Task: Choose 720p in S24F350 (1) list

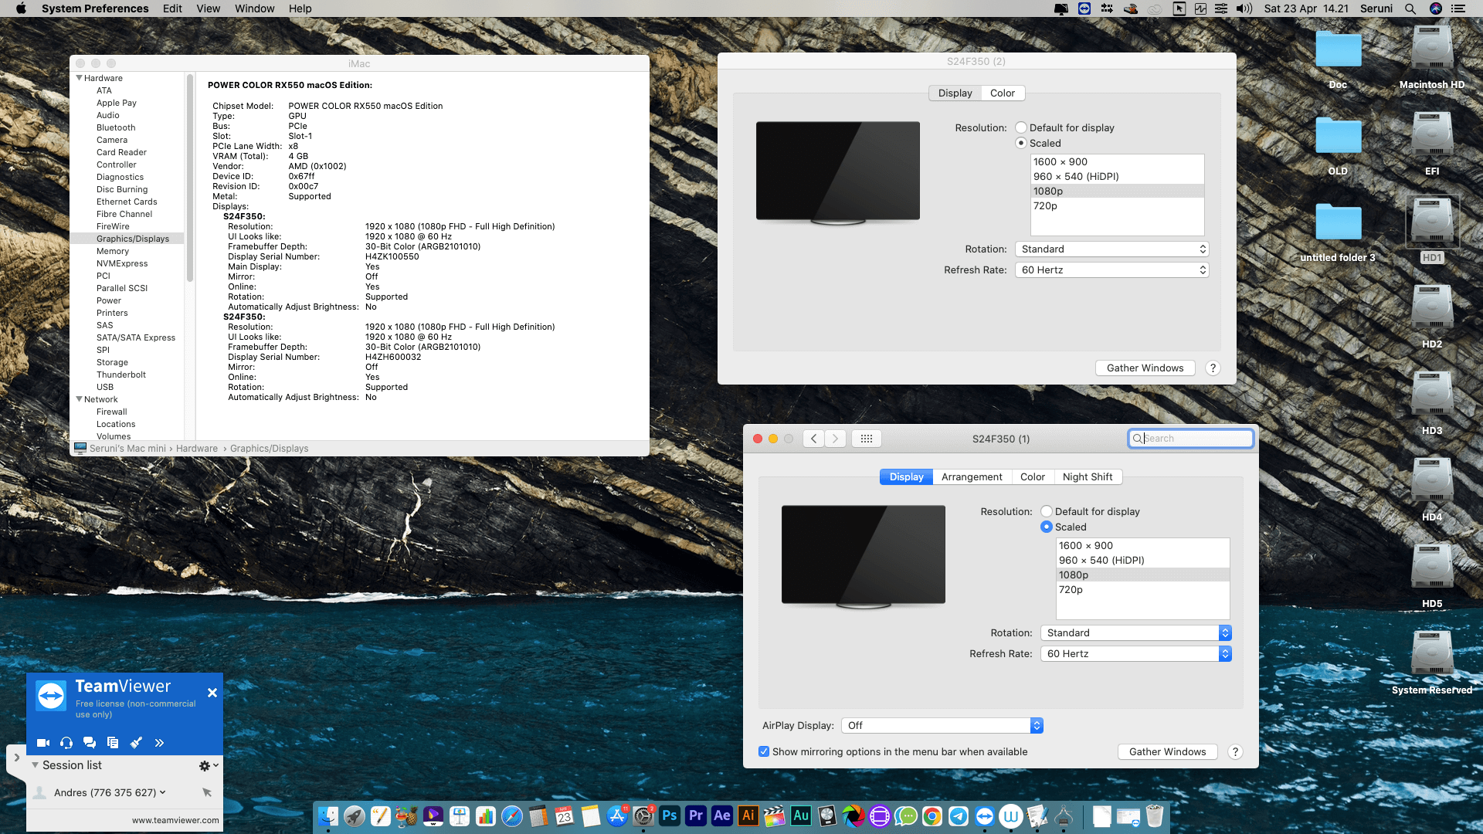Action: [1142, 589]
